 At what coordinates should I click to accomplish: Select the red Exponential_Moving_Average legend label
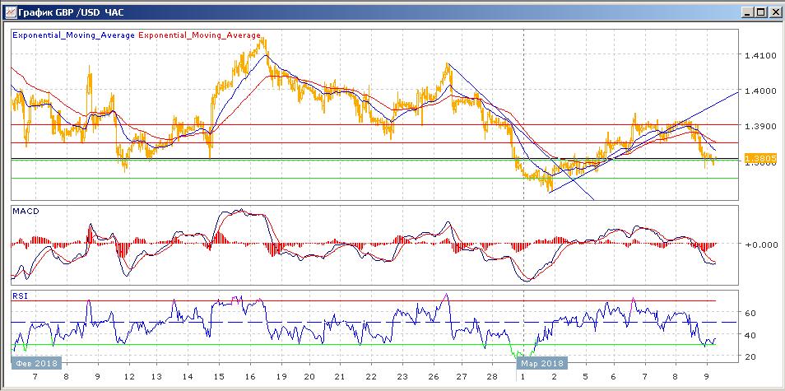pyautogui.click(x=199, y=35)
